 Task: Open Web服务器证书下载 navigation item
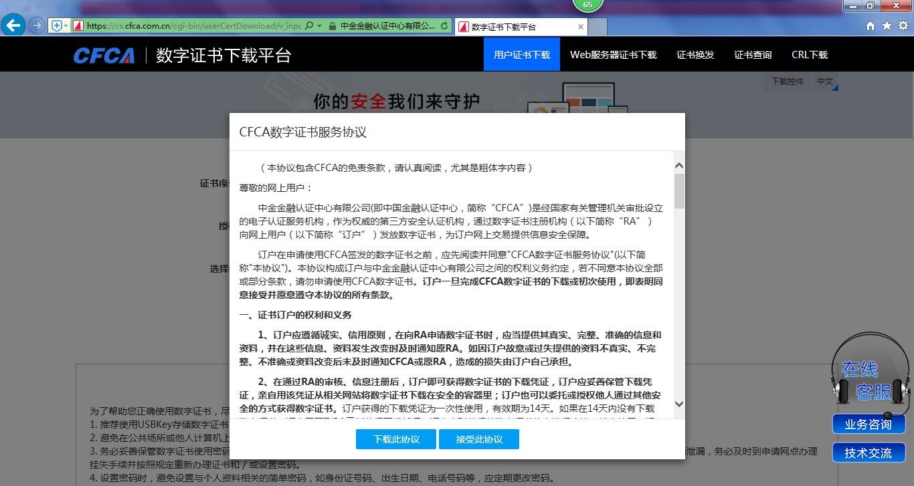(614, 55)
